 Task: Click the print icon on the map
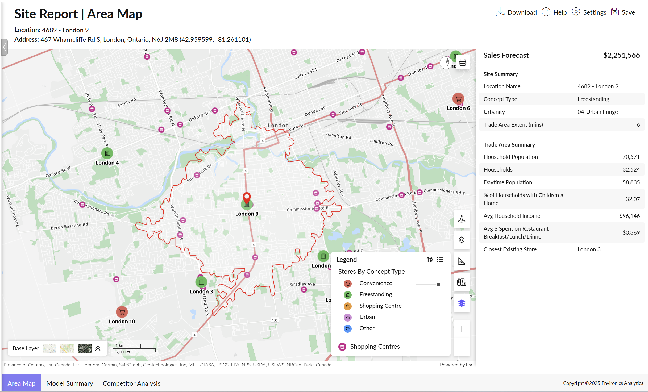[463, 63]
